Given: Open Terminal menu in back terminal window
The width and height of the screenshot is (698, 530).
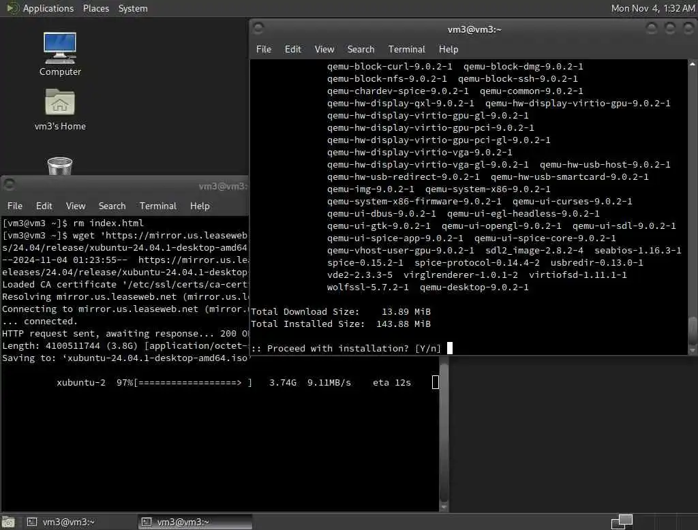Looking at the screenshot, I should [157, 206].
